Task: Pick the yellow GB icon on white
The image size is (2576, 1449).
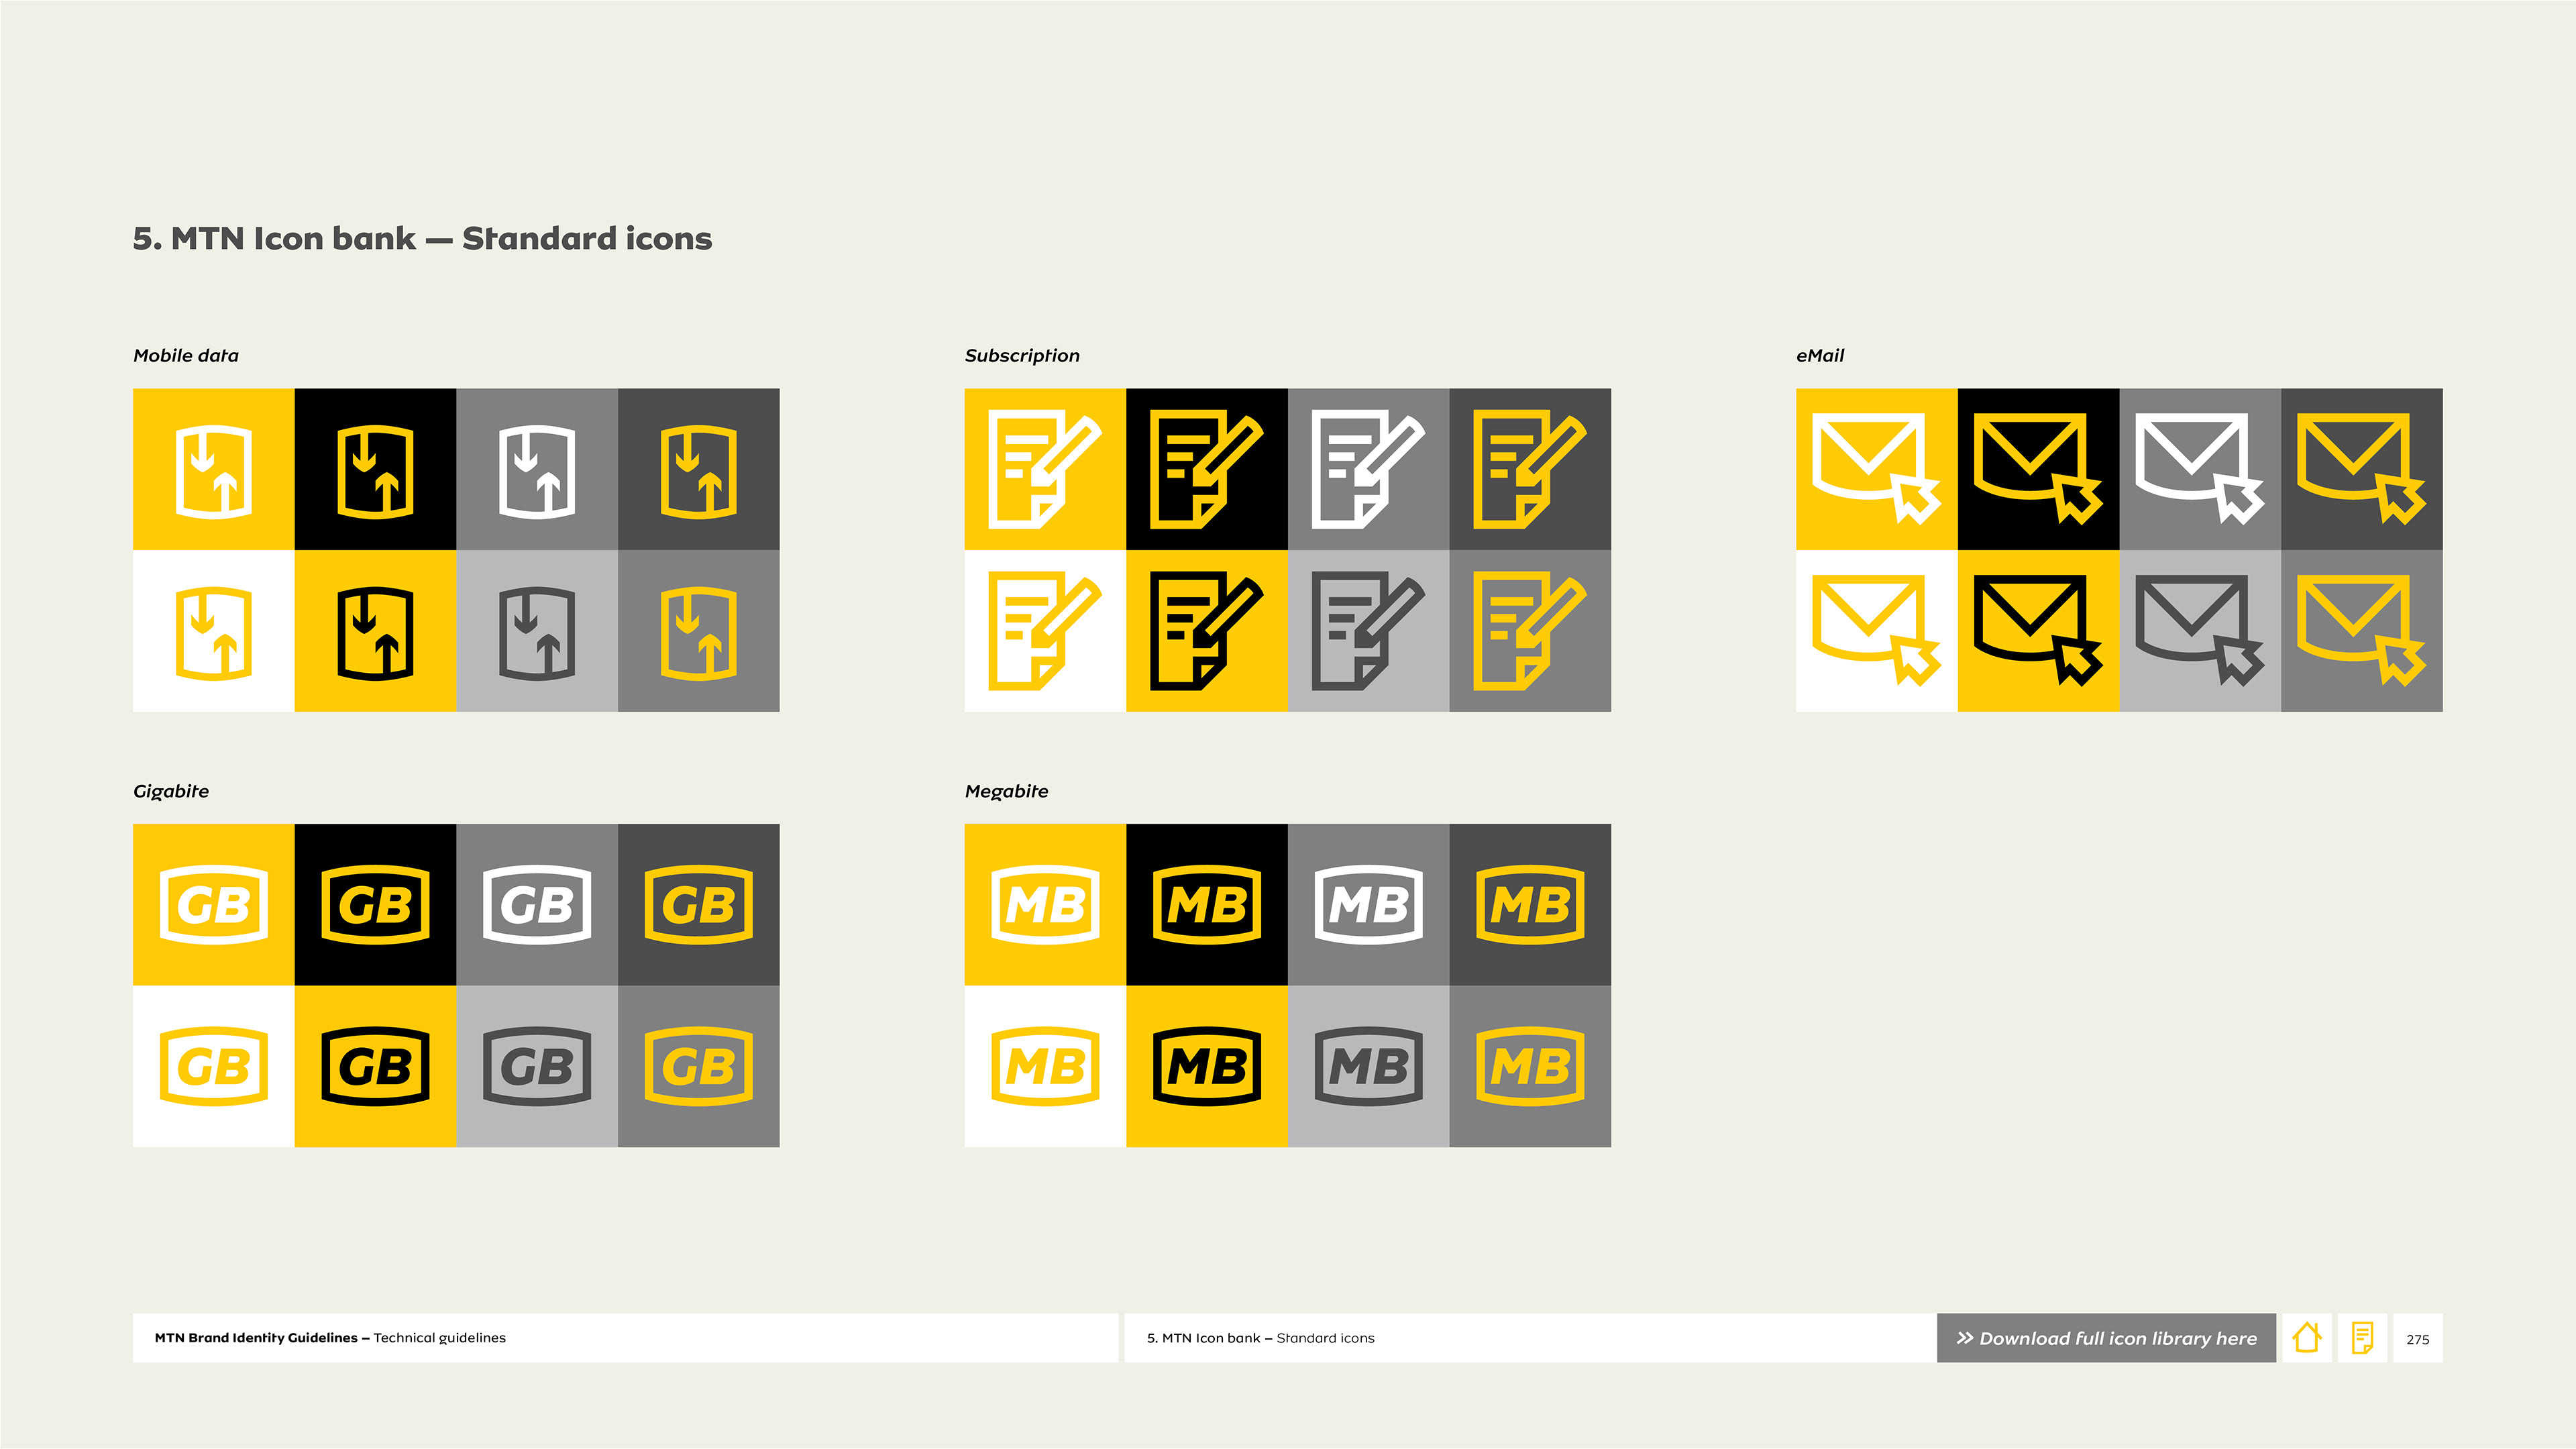Action: [214, 1066]
